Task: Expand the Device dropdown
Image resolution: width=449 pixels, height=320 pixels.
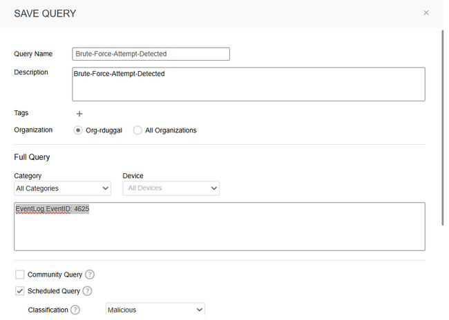Action: coord(171,188)
